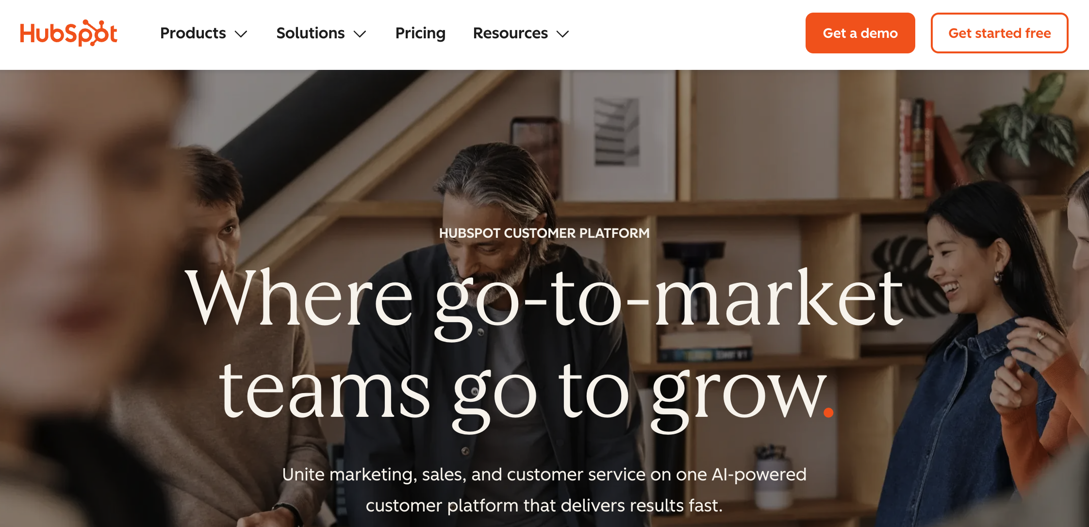Expand the chevron next to Products

click(241, 34)
